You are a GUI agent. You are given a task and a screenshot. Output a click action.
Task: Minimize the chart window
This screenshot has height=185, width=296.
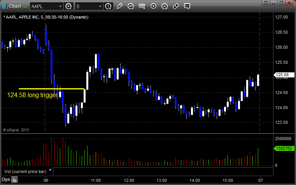tap(274, 3)
